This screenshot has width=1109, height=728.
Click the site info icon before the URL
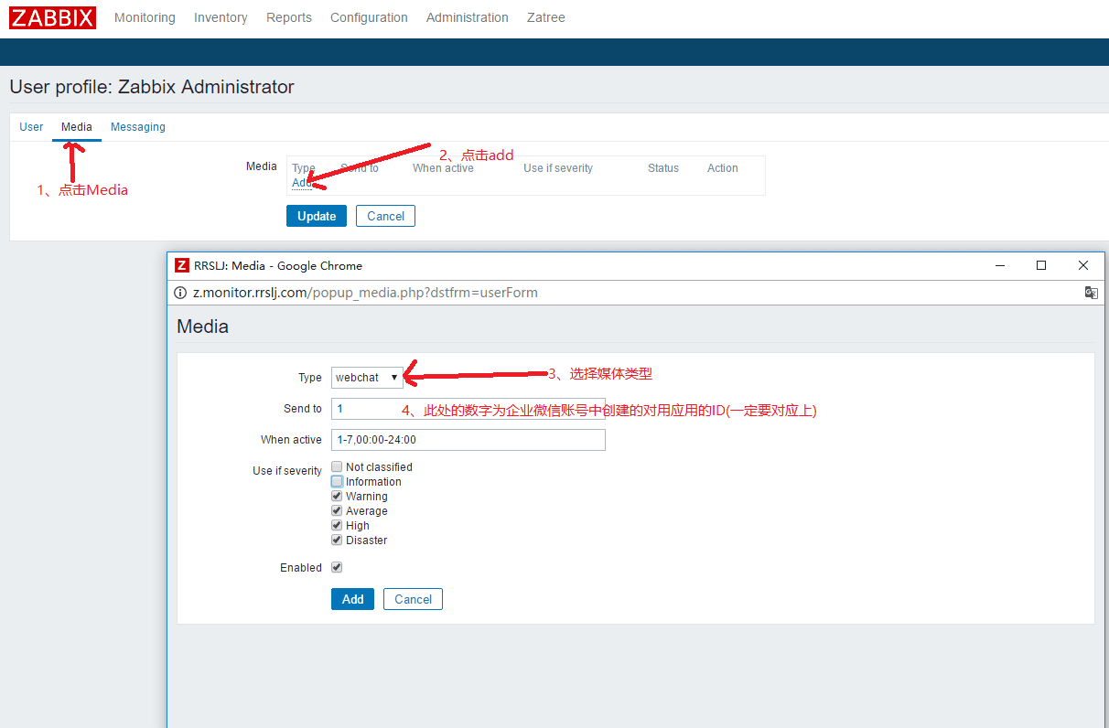click(x=180, y=293)
